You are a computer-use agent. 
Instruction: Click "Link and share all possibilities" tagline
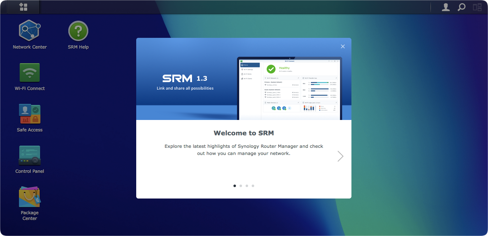pos(185,88)
